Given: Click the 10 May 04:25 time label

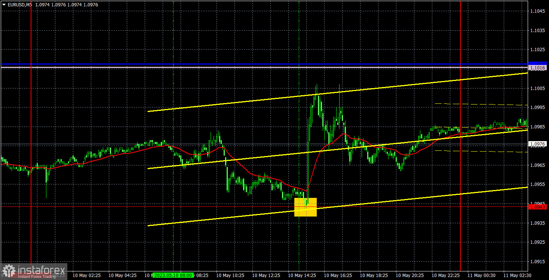Looking at the screenshot, I should [122, 275].
